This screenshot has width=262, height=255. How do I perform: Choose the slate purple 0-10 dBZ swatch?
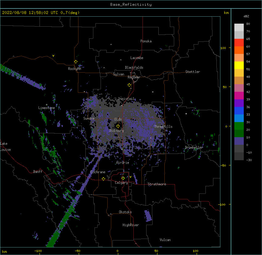pyautogui.click(x=239, y=141)
